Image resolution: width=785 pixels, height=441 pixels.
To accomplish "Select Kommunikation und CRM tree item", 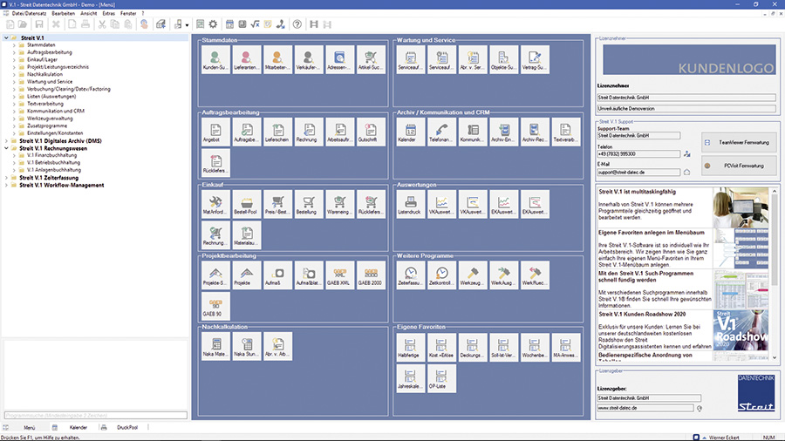I will pyautogui.click(x=56, y=111).
